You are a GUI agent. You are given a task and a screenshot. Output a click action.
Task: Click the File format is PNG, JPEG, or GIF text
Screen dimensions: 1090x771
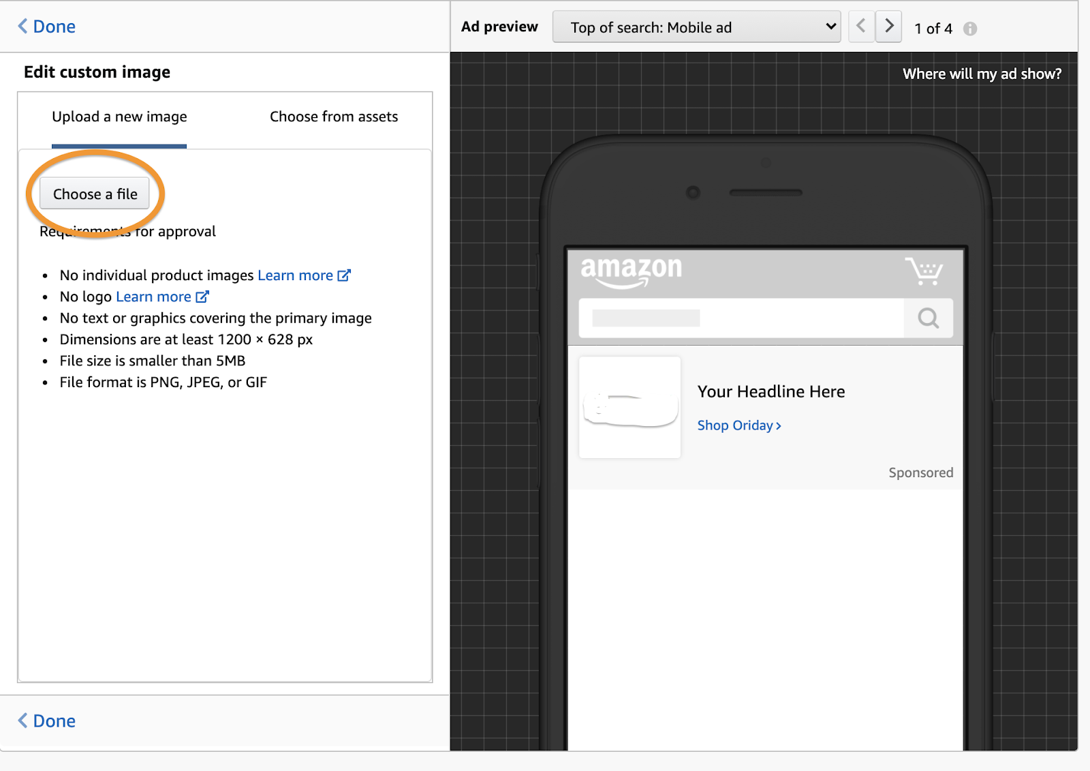(163, 382)
